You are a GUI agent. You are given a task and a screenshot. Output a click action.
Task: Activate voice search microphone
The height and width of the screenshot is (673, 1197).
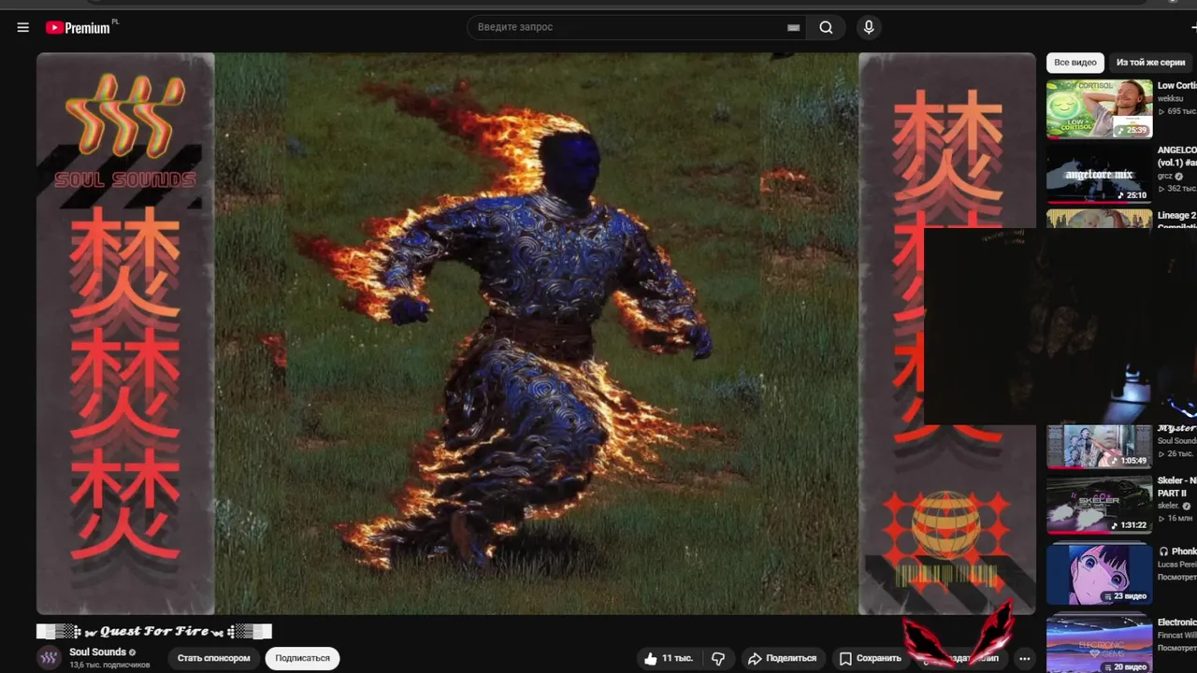869,27
